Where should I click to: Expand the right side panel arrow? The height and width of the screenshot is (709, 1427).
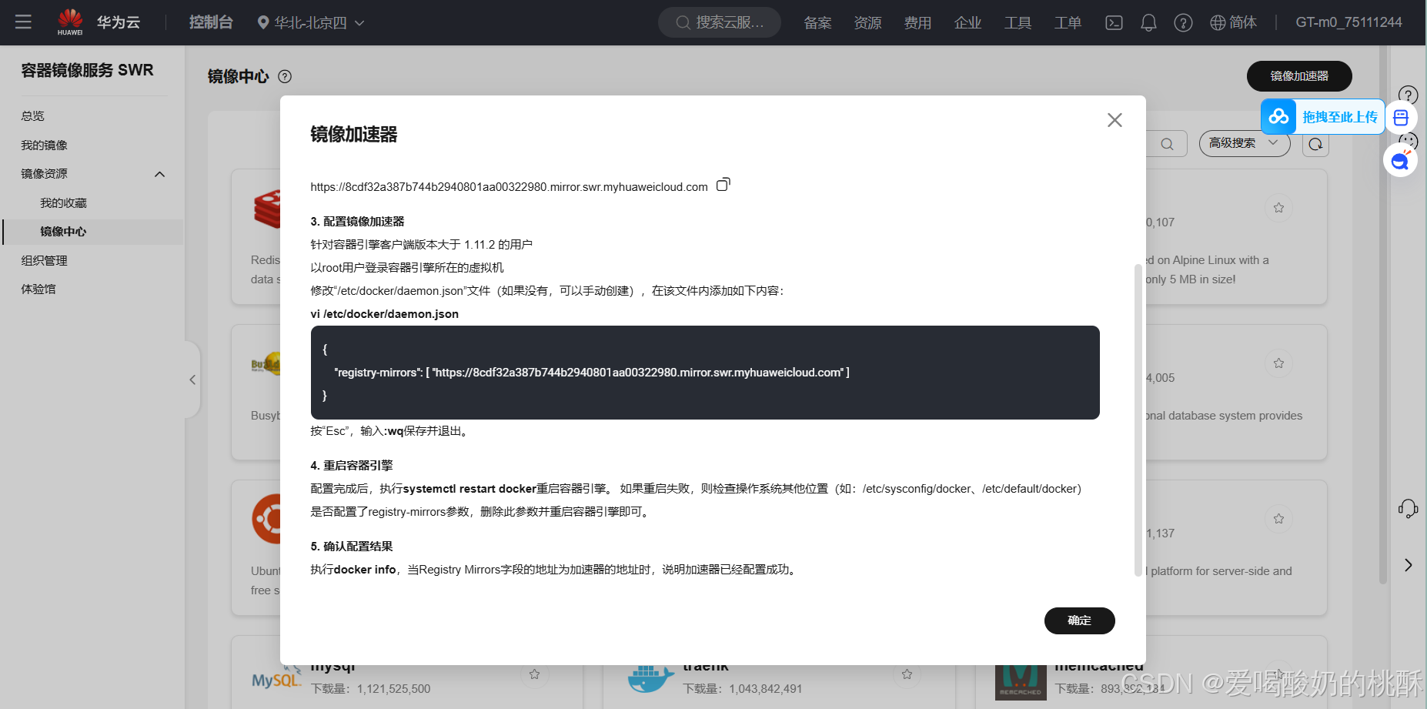(1408, 565)
